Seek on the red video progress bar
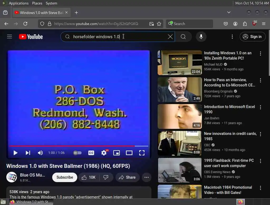This screenshot has height=205, width=270. [79, 146]
